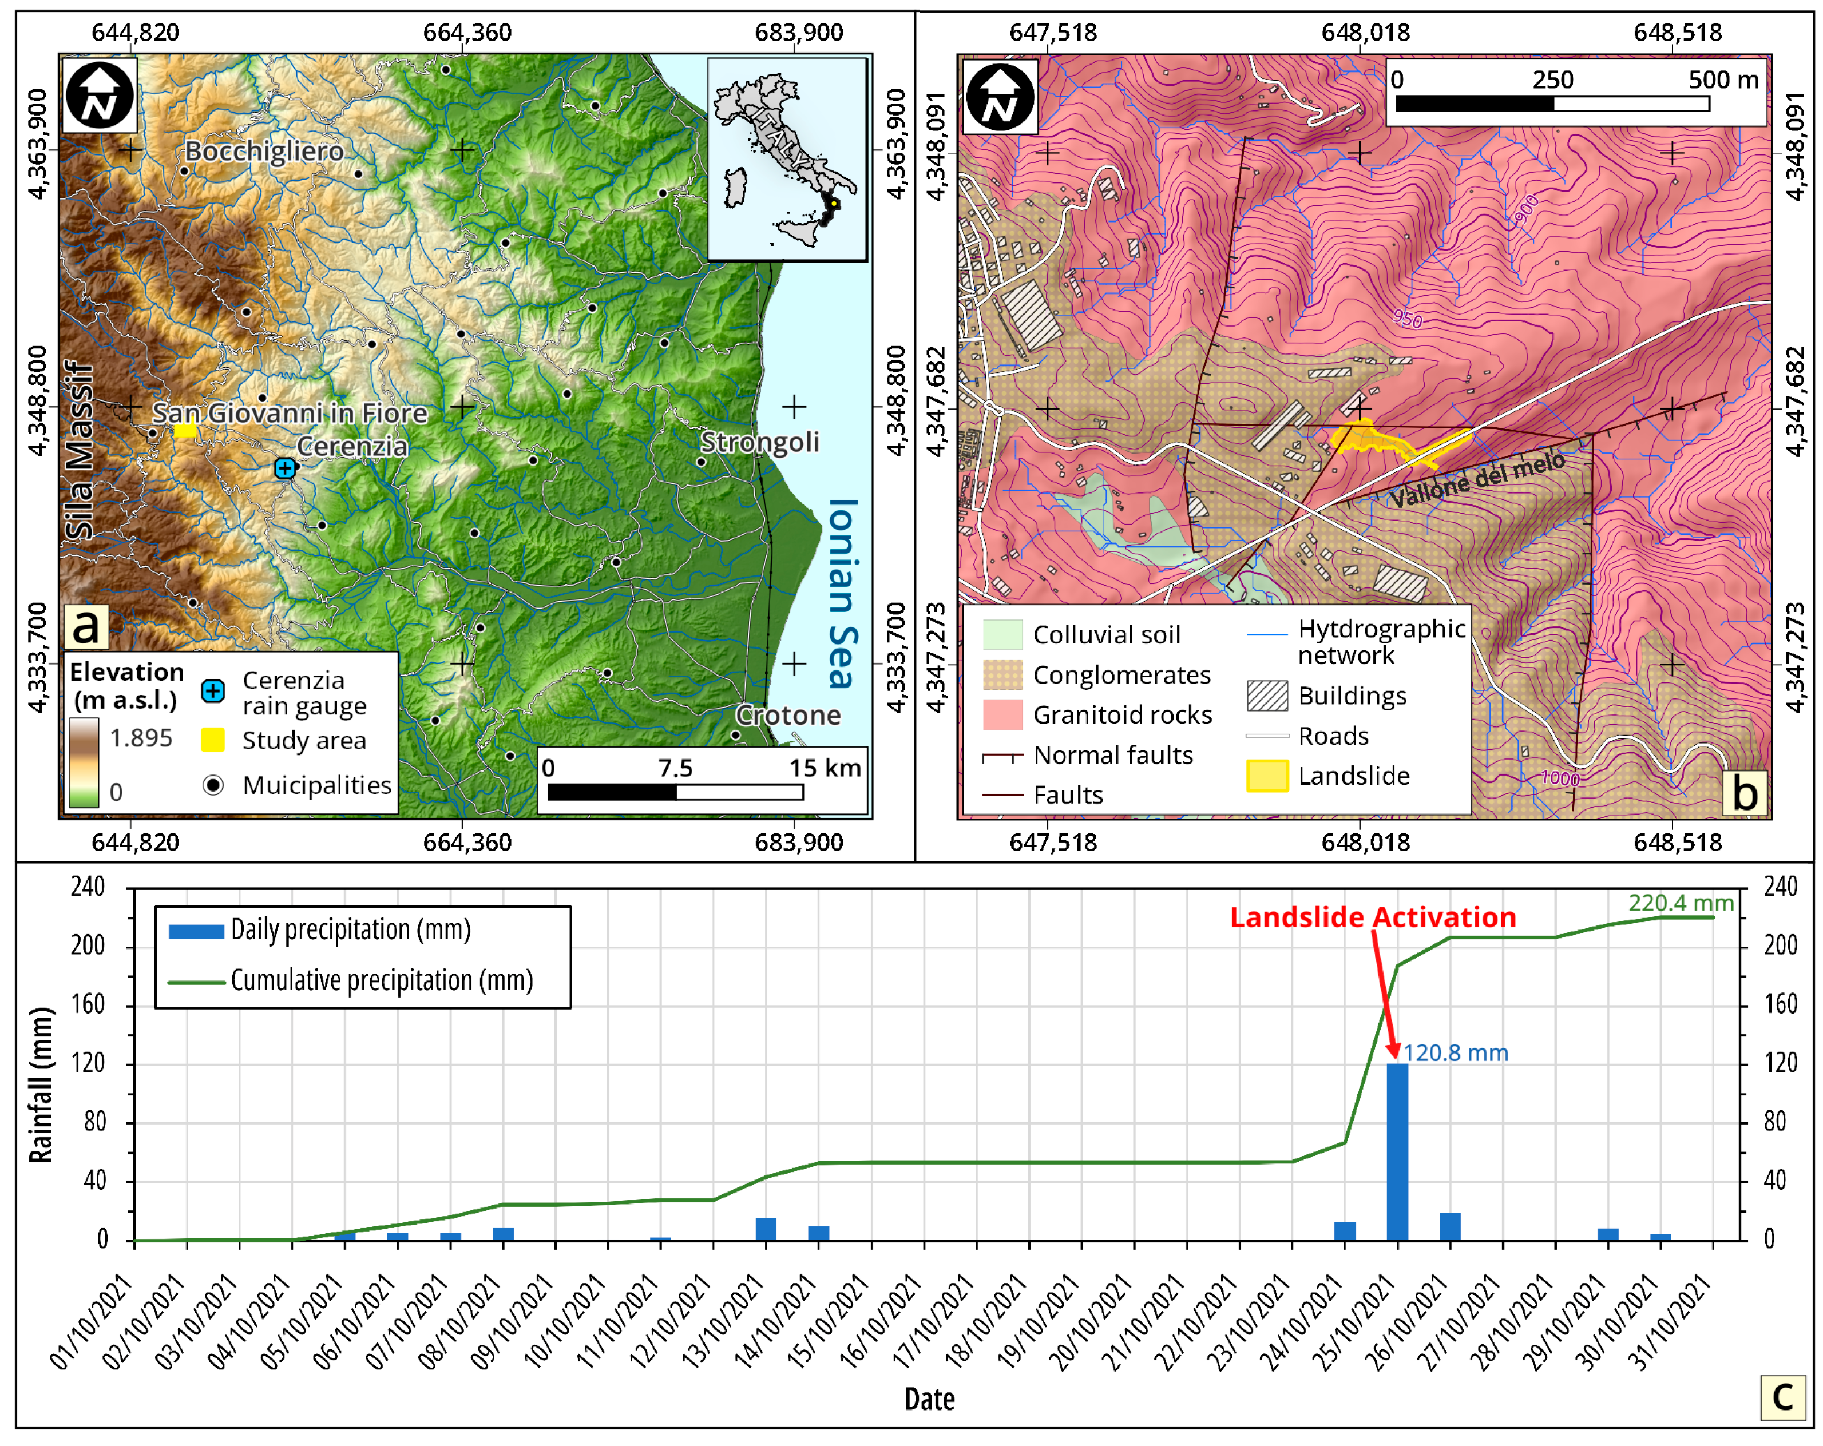This screenshot has width=1823, height=1446.
Task: Click the north arrow on panel b
Action: tap(1001, 97)
